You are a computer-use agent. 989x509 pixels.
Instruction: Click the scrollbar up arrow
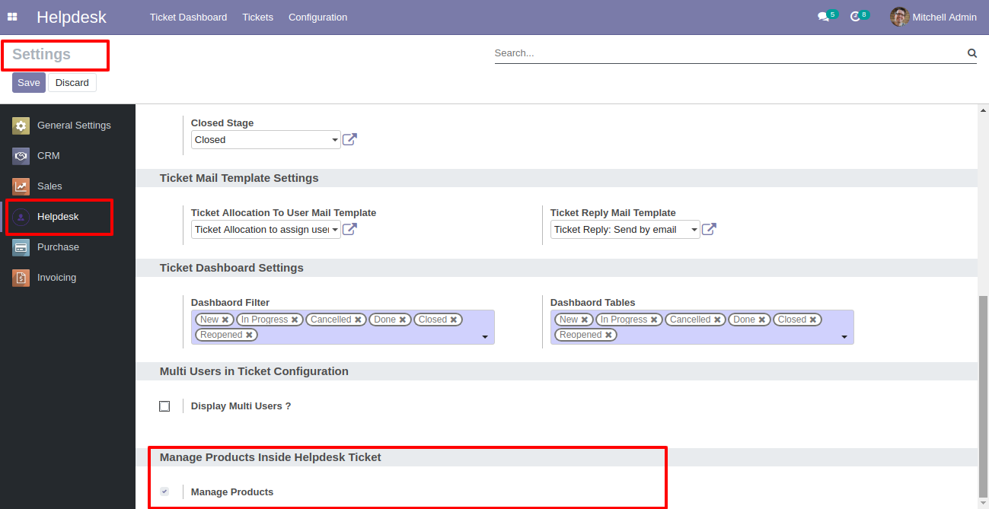[x=983, y=111]
